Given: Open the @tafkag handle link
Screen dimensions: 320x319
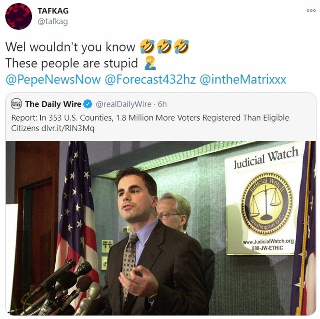Looking at the screenshot, I should 53,21.
